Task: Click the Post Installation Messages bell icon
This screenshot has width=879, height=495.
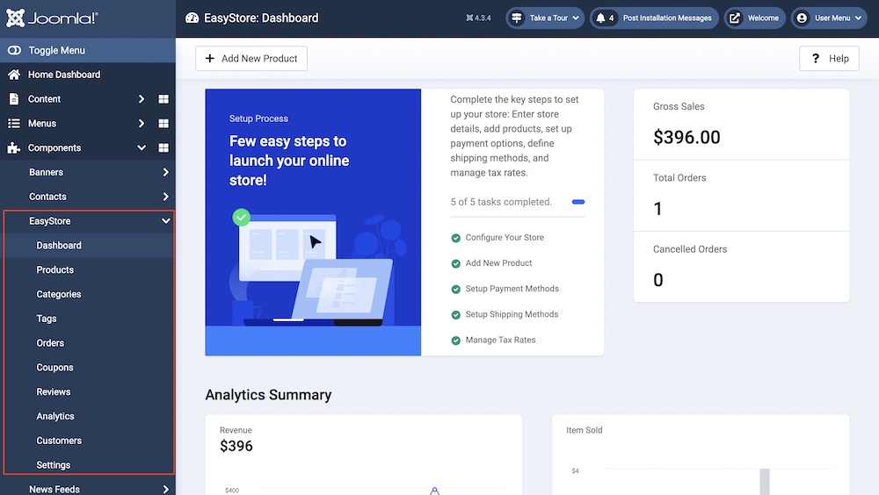Action: coord(601,18)
